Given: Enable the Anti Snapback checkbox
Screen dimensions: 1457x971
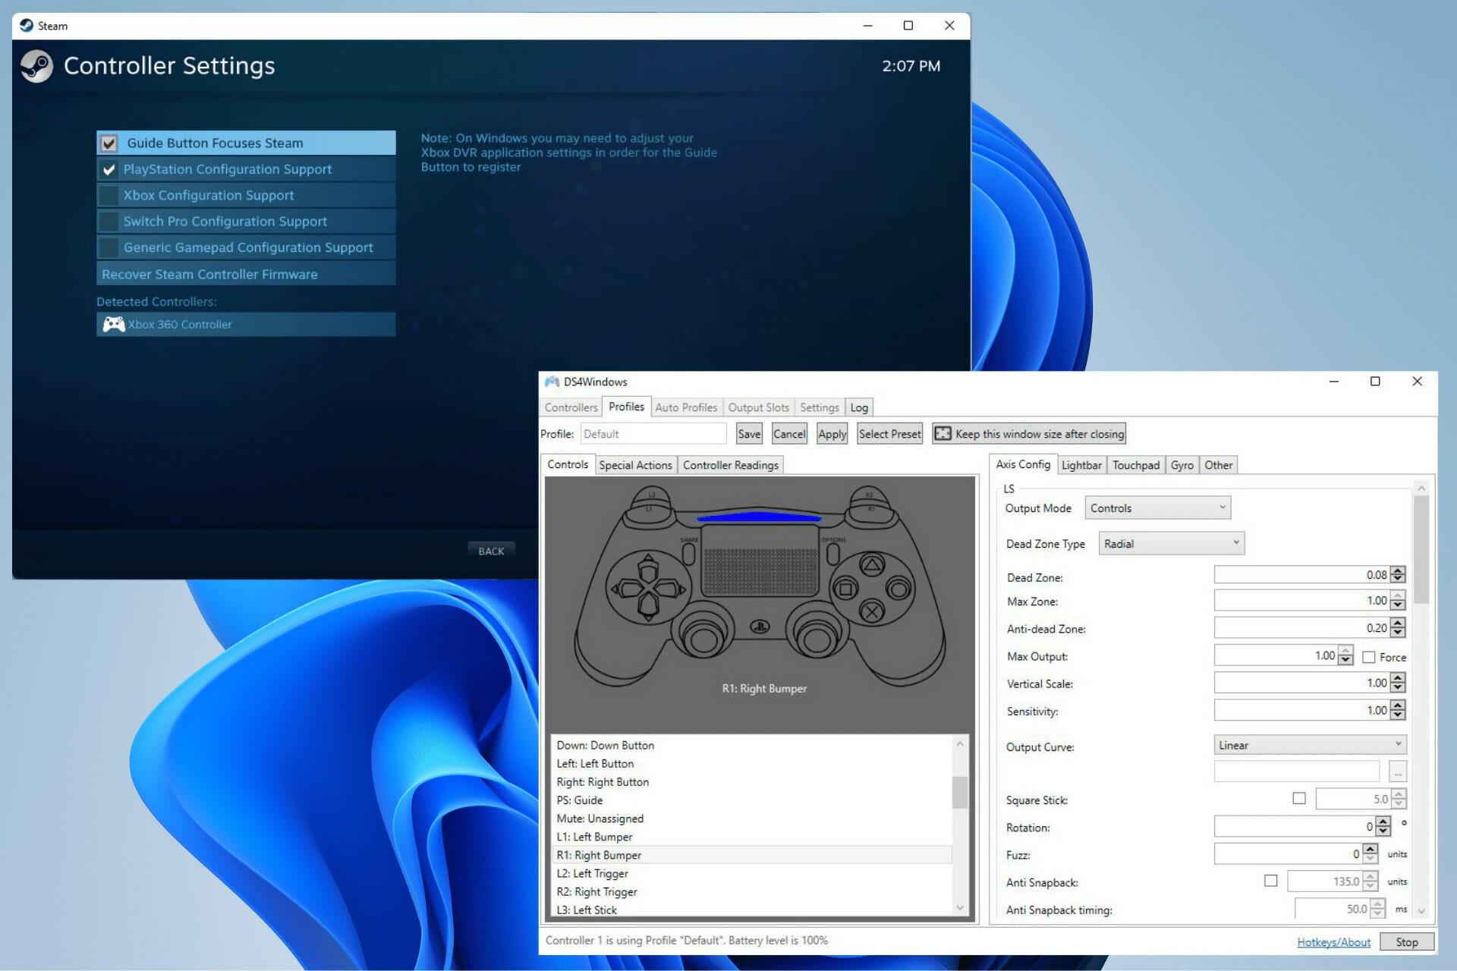Looking at the screenshot, I should [x=1271, y=881].
